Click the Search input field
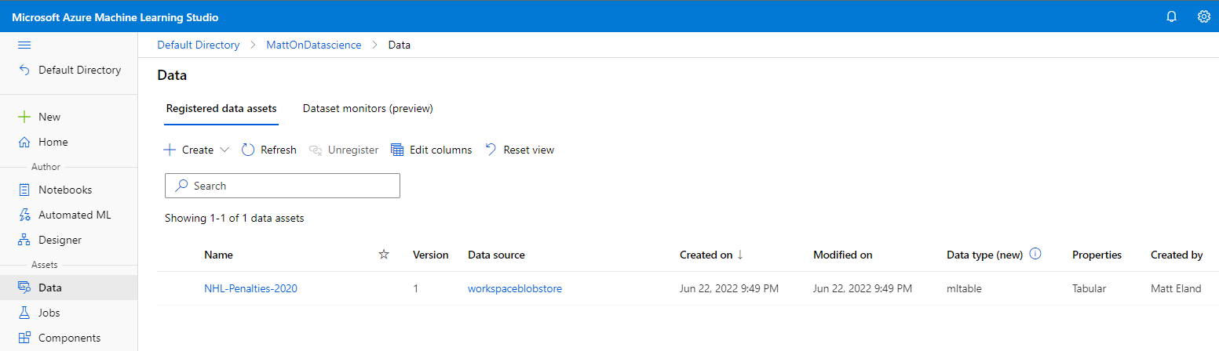This screenshot has height=351, width=1219. [283, 186]
